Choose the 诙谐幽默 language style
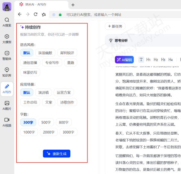This screenshot has height=174, width=181. tap(45, 53)
